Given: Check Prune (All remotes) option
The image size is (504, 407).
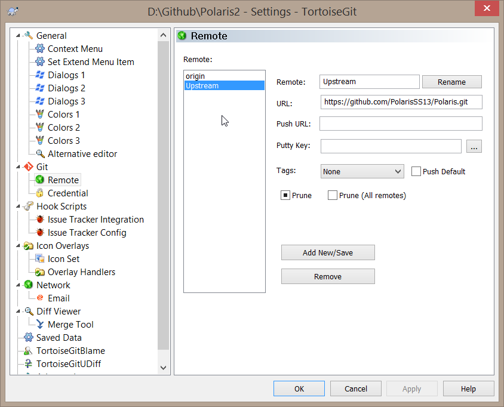Looking at the screenshot, I should tap(333, 195).
